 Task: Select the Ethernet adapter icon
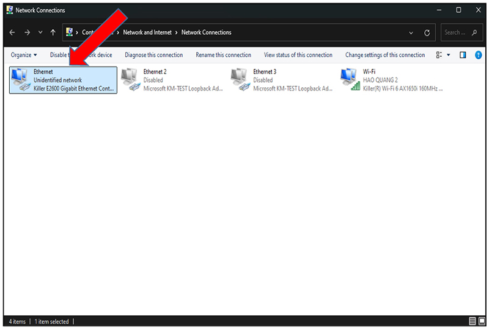pyautogui.click(x=21, y=79)
